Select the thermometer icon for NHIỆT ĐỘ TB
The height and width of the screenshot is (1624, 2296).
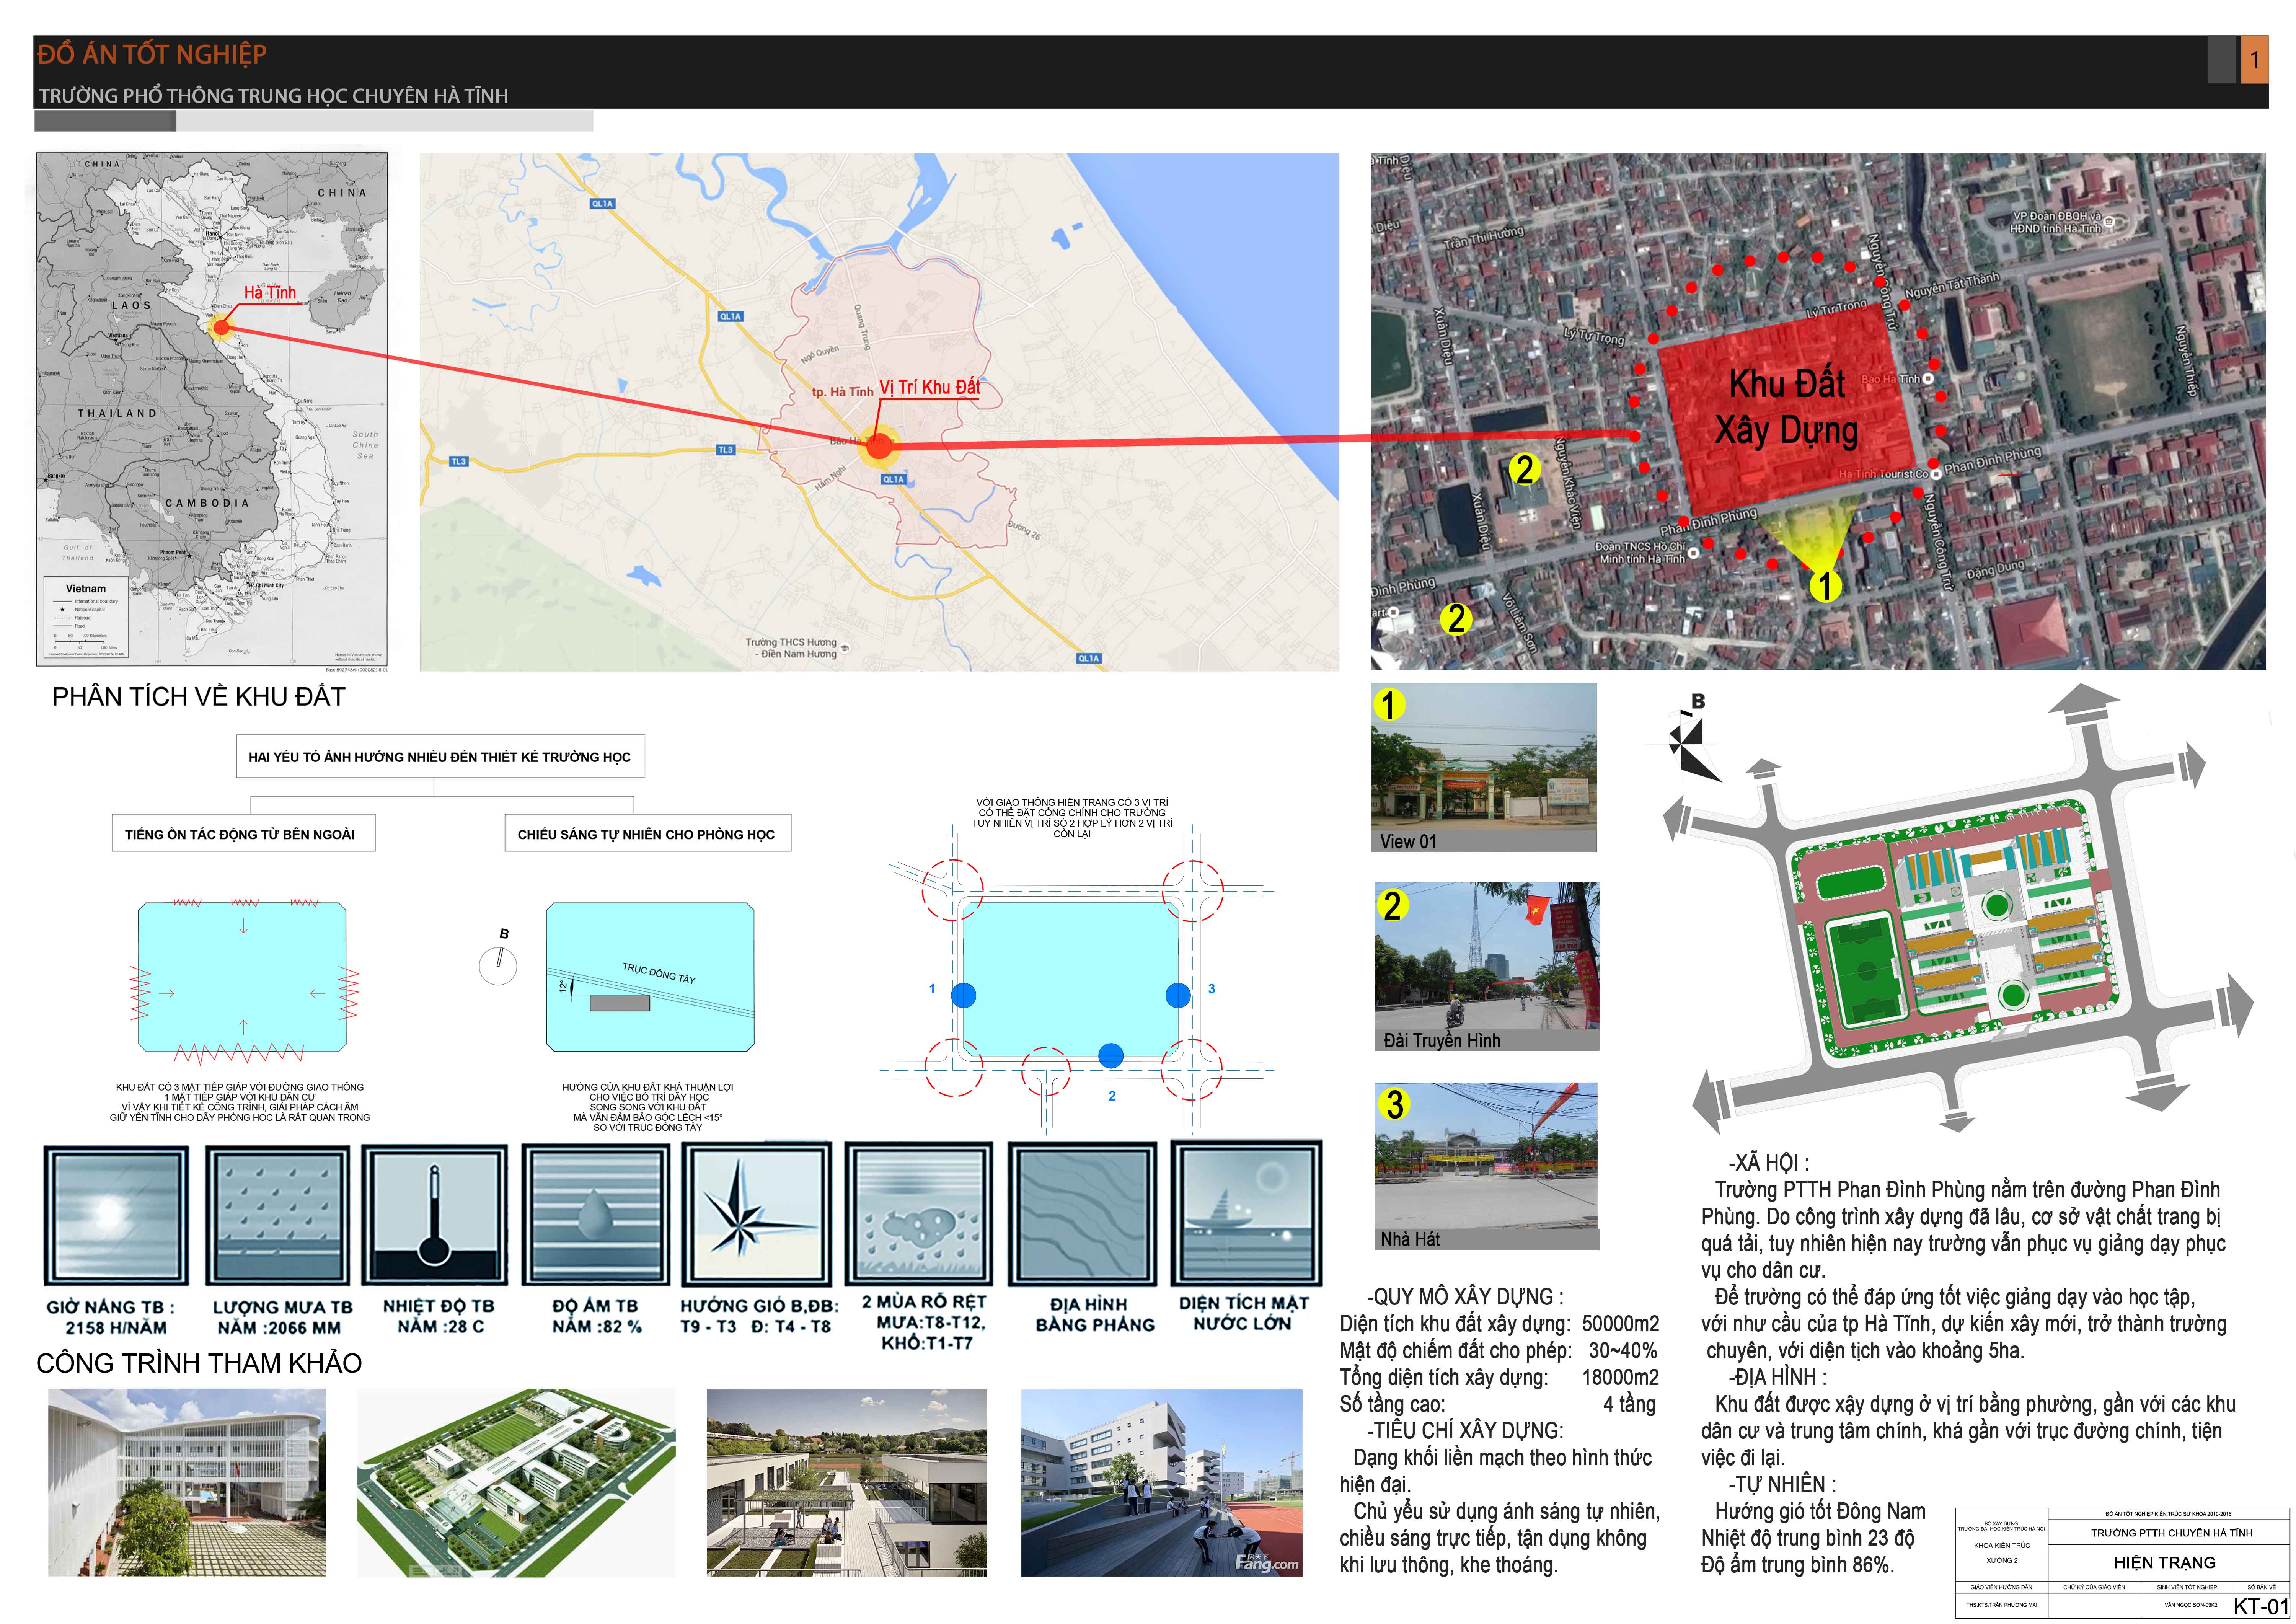(434, 1215)
